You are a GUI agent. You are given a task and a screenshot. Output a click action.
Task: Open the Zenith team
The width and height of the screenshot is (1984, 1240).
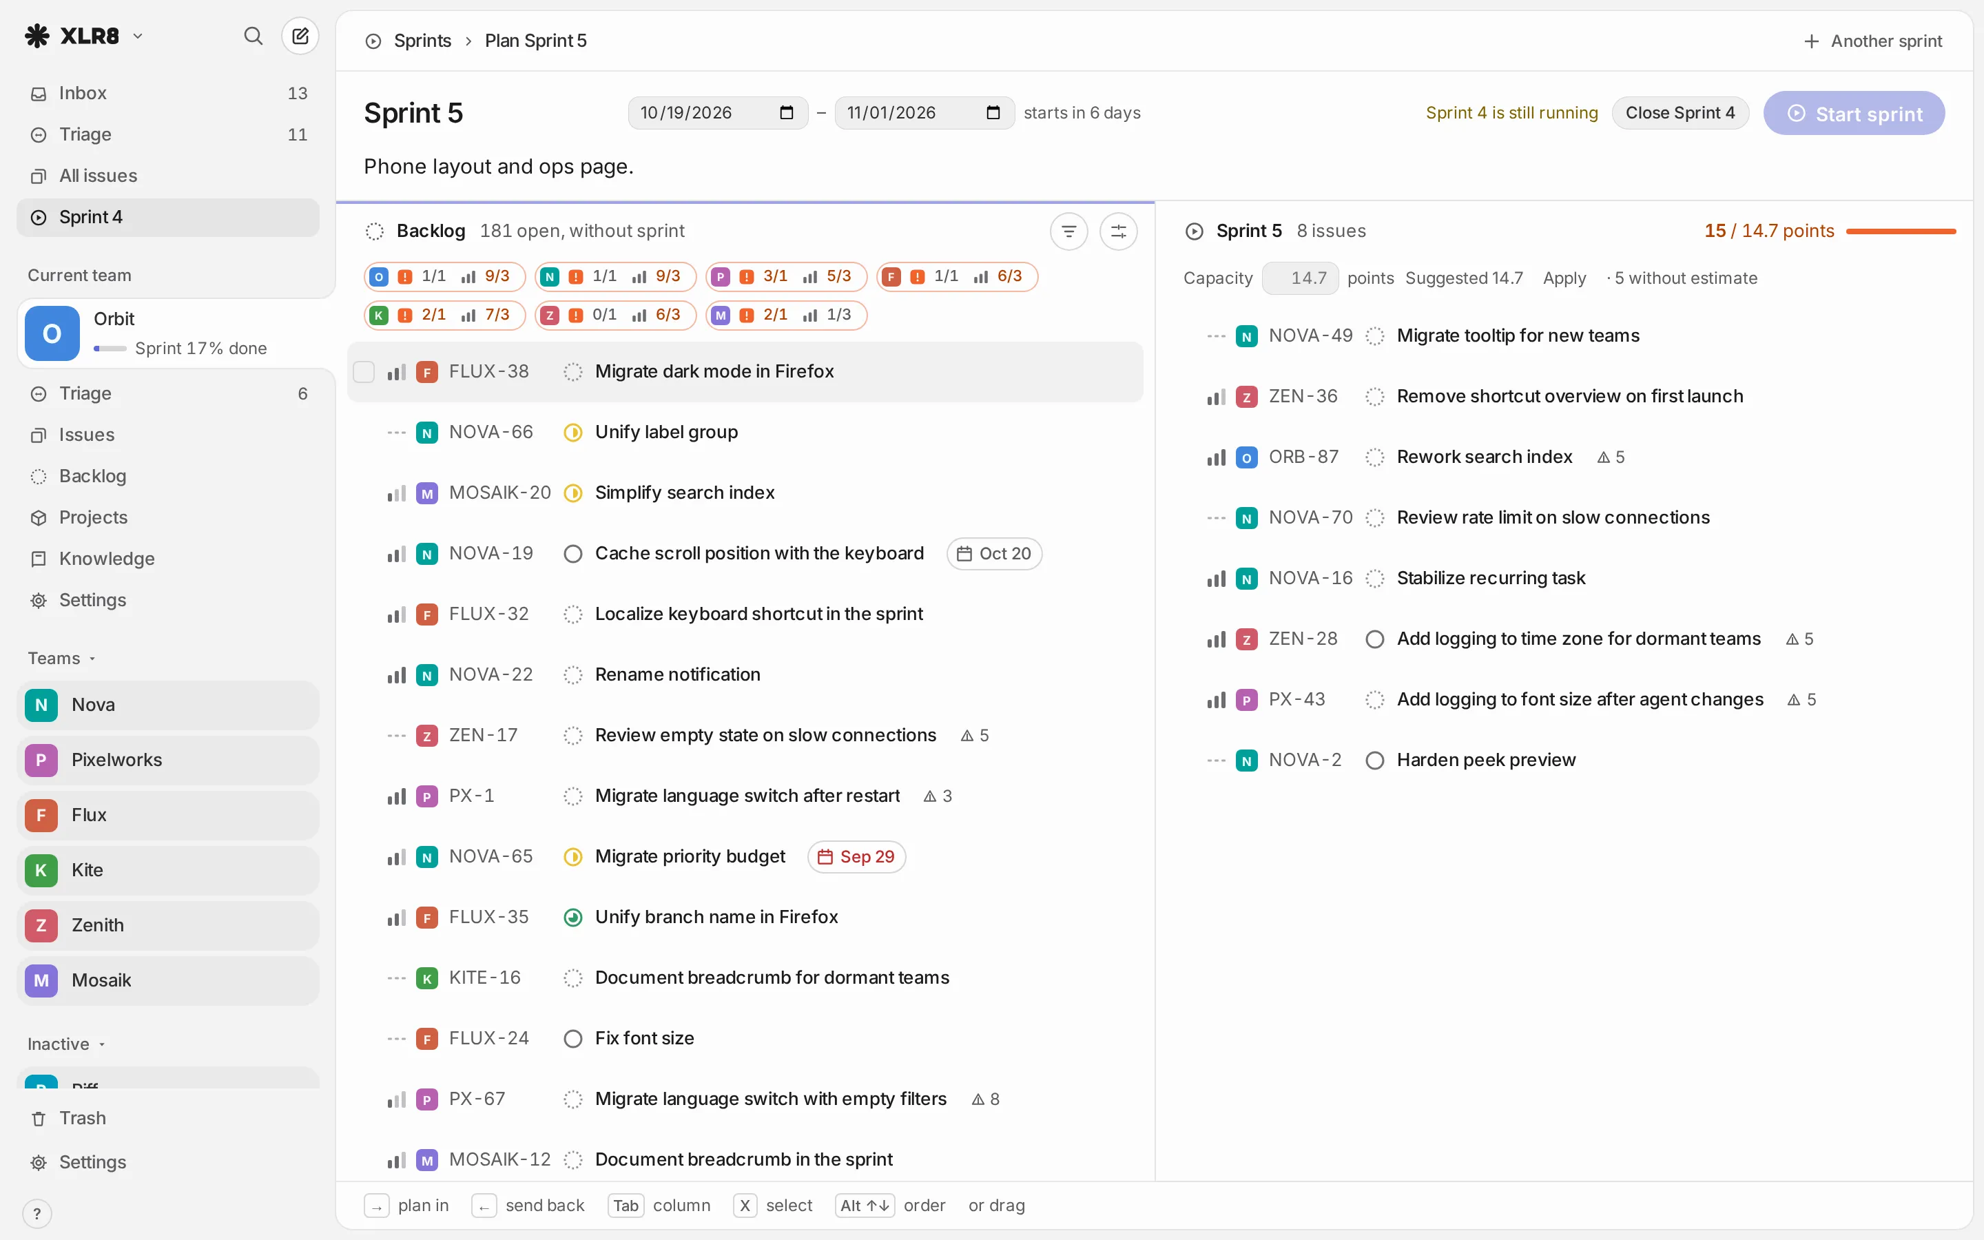pyautogui.click(x=168, y=925)
